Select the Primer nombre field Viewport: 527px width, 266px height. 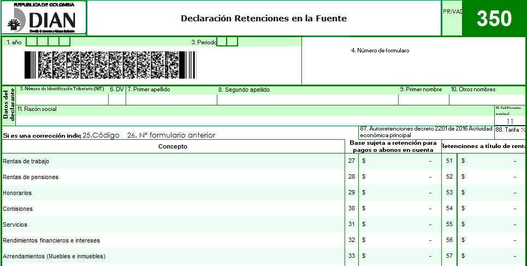tap(423, 99)
